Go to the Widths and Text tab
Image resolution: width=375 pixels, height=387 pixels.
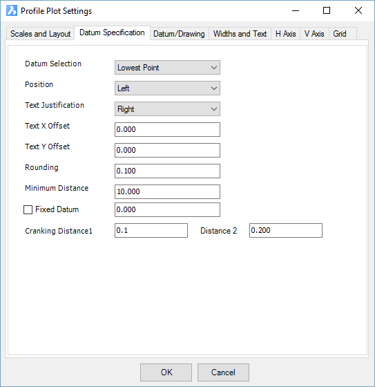[240, 34]
